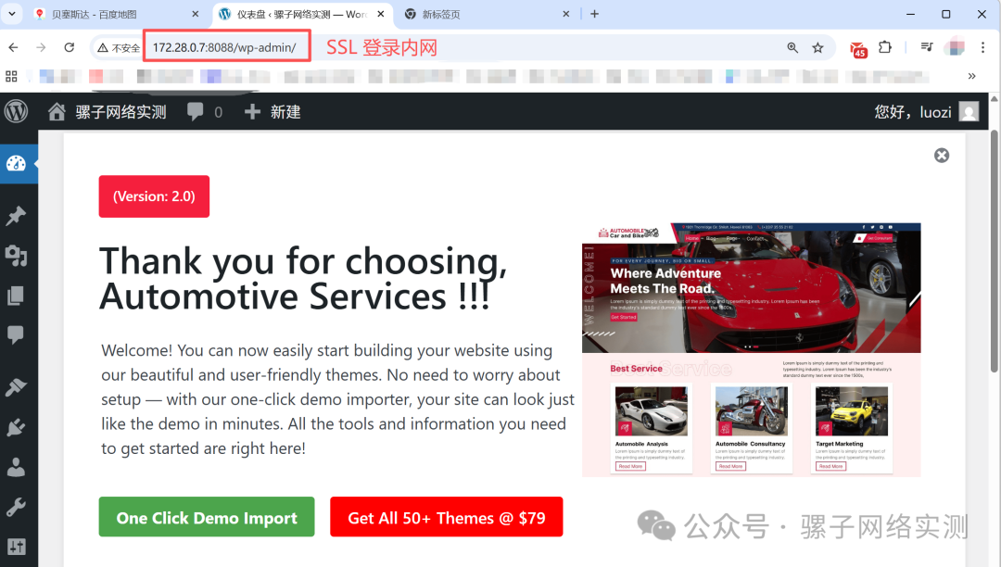
Task: Click the address bar showing 172.28.0.7:8088/wp-admin/
Action: pyautogui.click(x=224, y=47)
